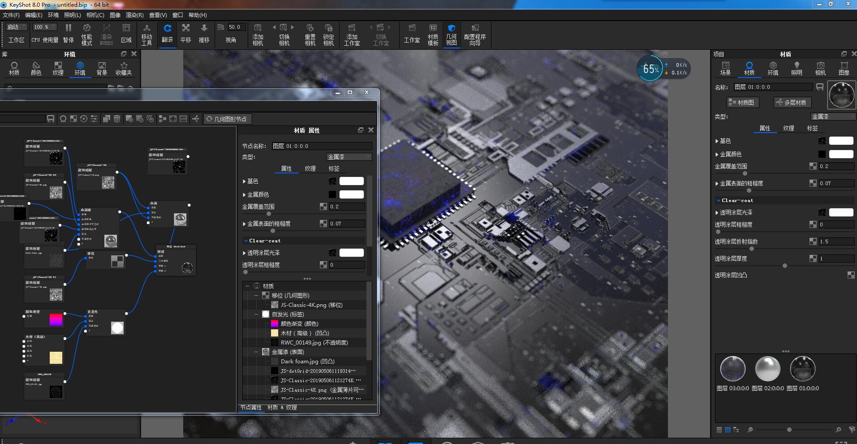
Task: Open the 几何视图 (Geometry View) panel
Action: coord(452,34)
